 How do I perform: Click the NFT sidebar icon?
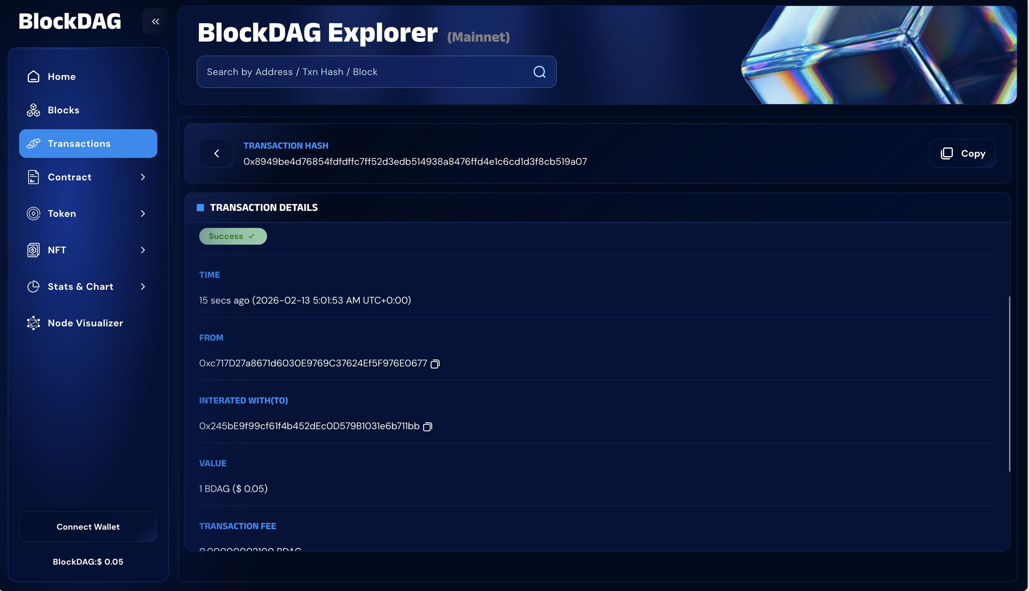[33, 250]
